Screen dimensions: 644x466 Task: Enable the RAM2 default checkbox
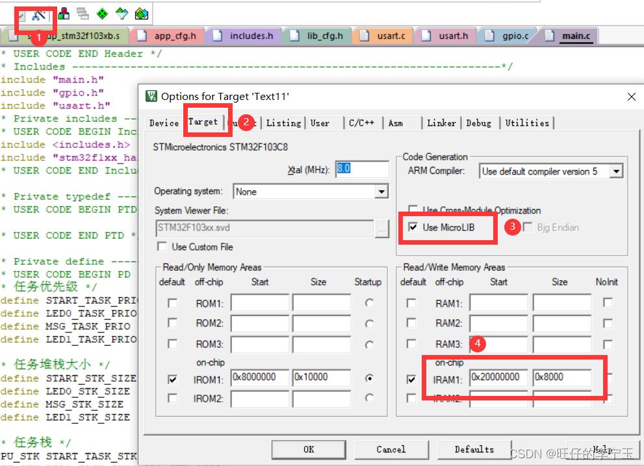pyautogui.click(x=411, y=323)
